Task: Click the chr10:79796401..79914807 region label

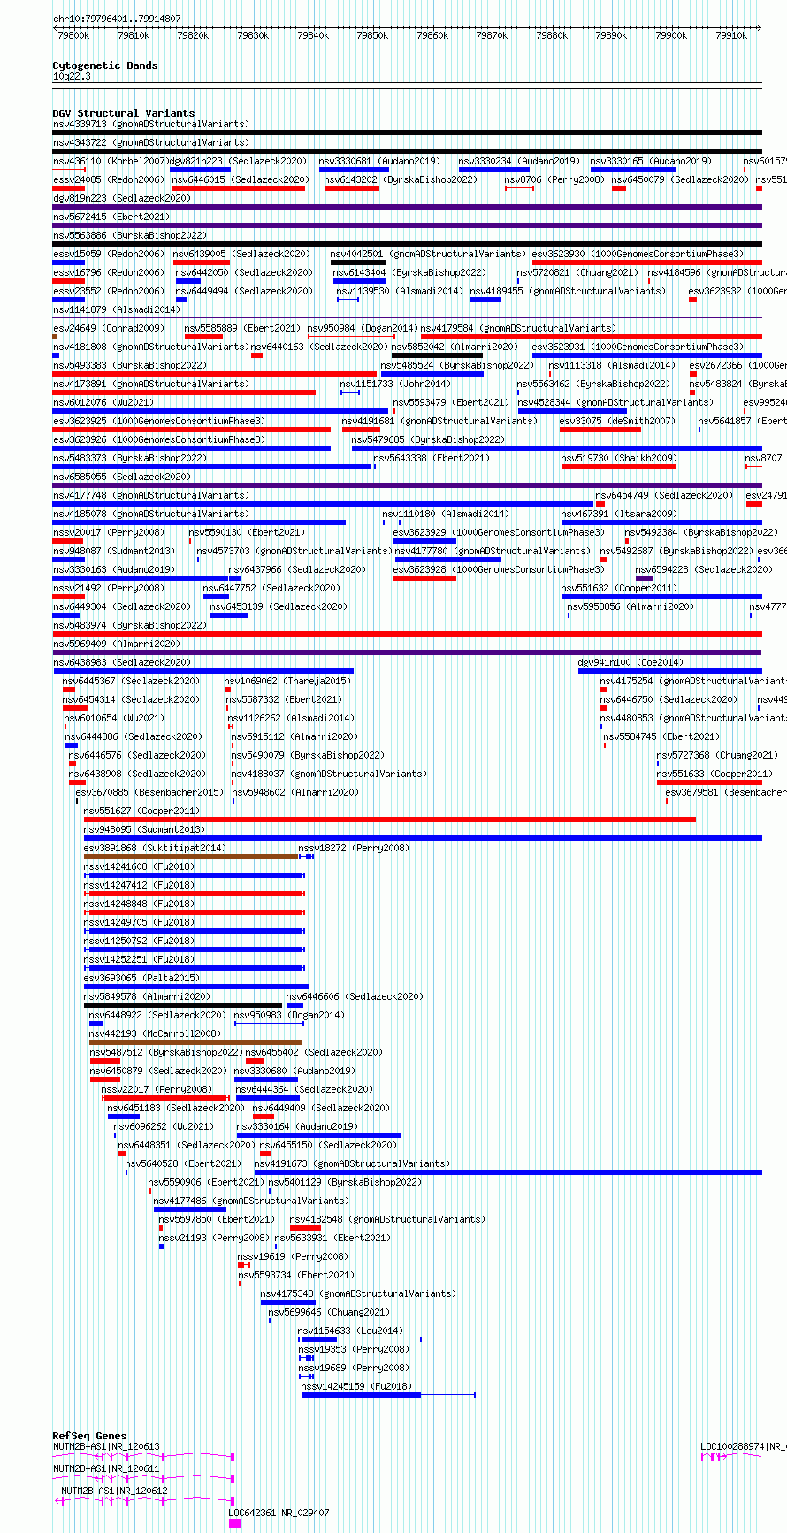Action: coord(117,19)
